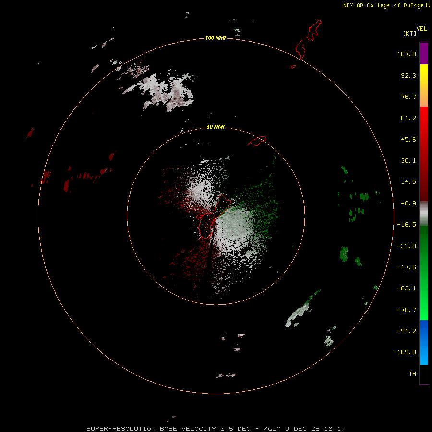Click the TH legend label
Viewport: 432px width, 432px height.
pos(412,373)
